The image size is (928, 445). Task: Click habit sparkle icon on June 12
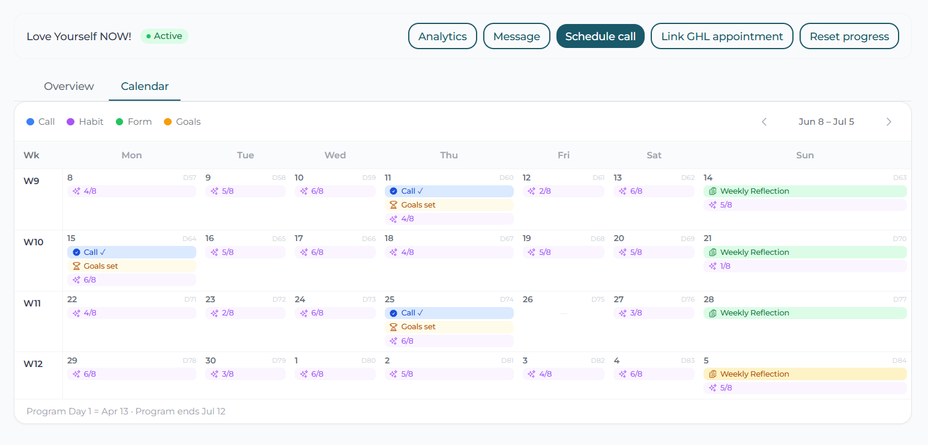click(x=531, y=191)
